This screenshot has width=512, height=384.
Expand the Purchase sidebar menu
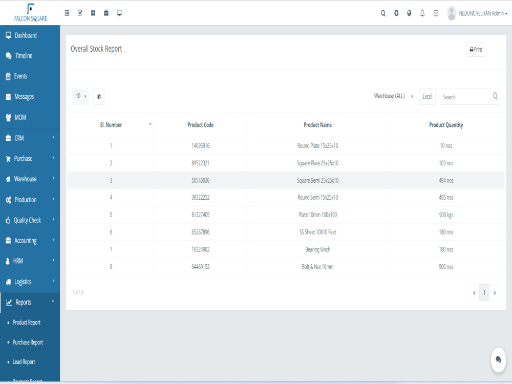(30, 158)
